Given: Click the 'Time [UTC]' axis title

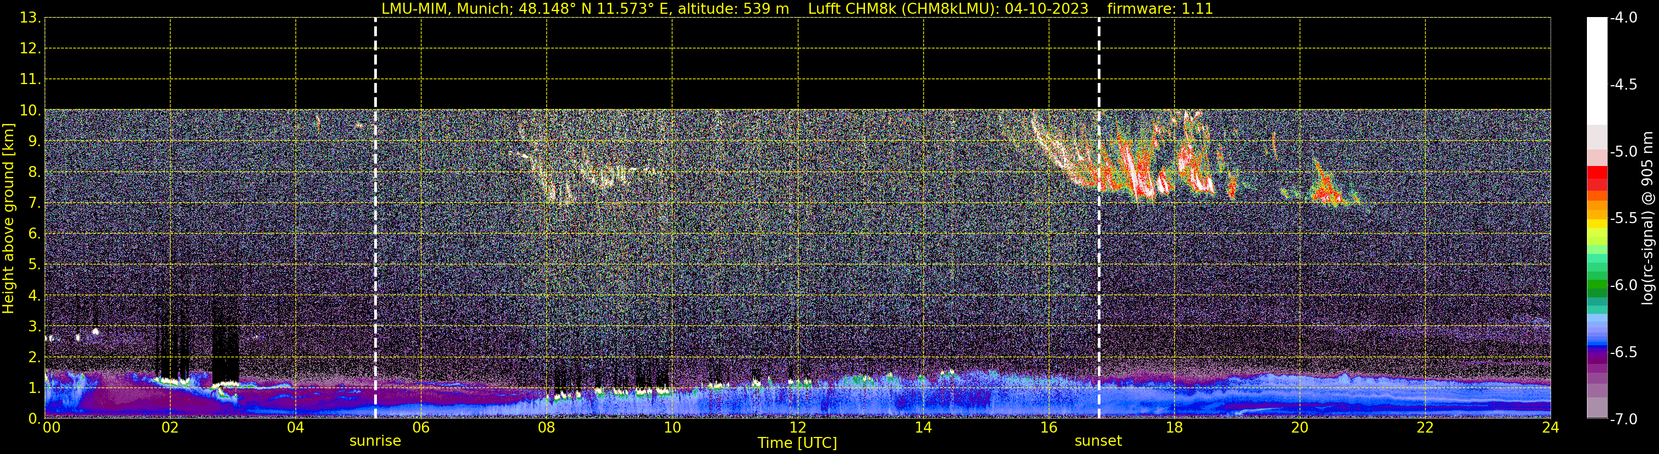Looking at the screenshot, I should click(797, 443).
